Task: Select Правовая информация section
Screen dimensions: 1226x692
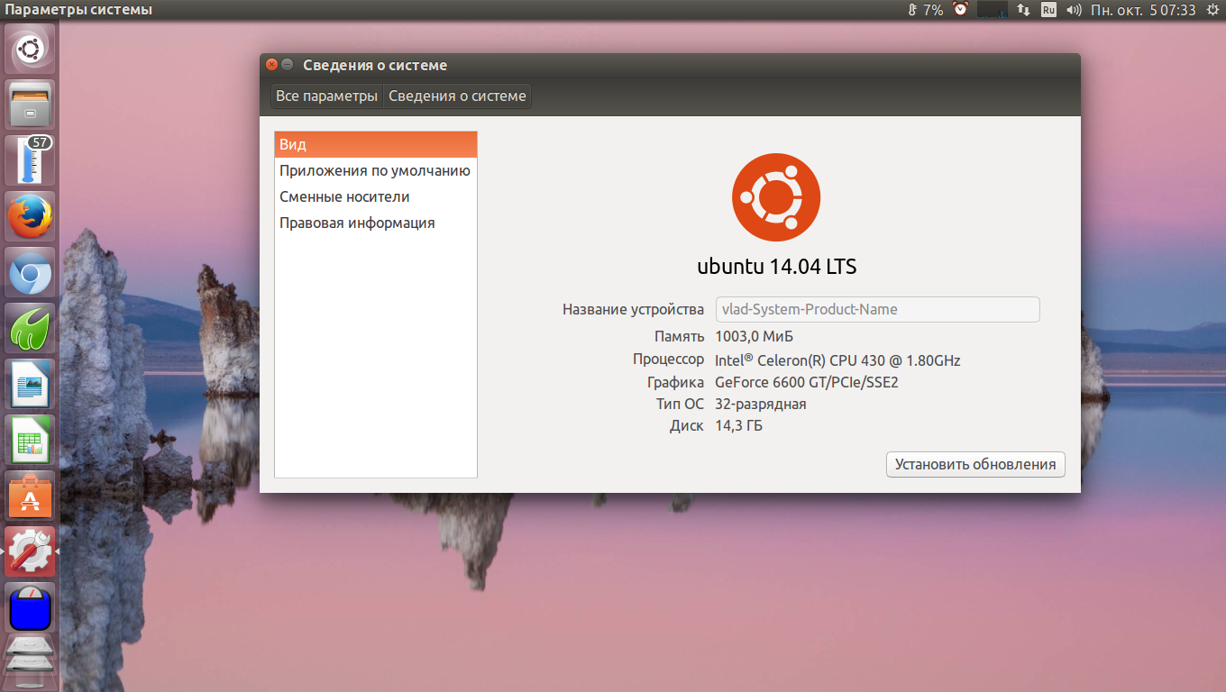Action: 376,223
